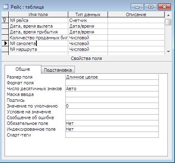Image resolution: width=175 pixels, height=163 pixels.
Task: Click the Дата/время type for Дата, время вылета
Action: point(88,26)
